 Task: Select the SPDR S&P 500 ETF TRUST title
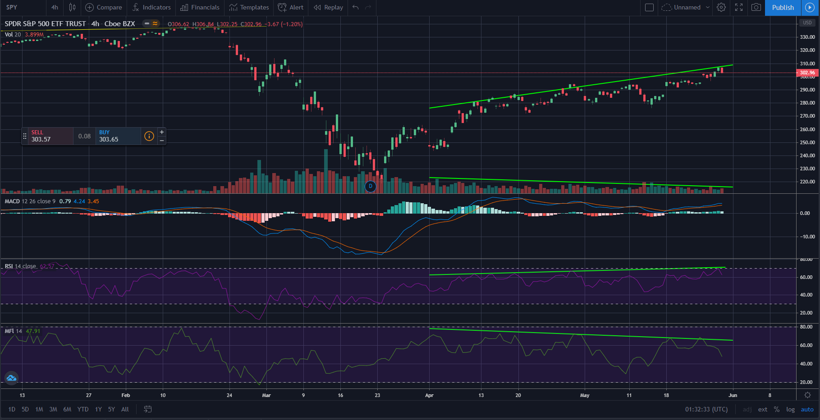point(45,23)
